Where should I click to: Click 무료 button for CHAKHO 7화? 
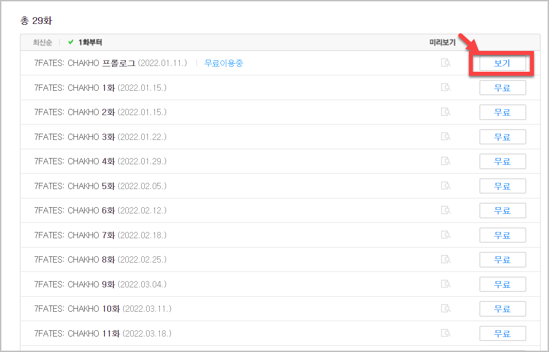[x=503, y=235]
